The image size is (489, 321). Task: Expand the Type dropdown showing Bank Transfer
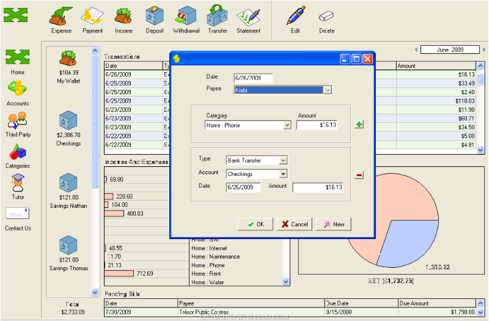click(283, 160)
